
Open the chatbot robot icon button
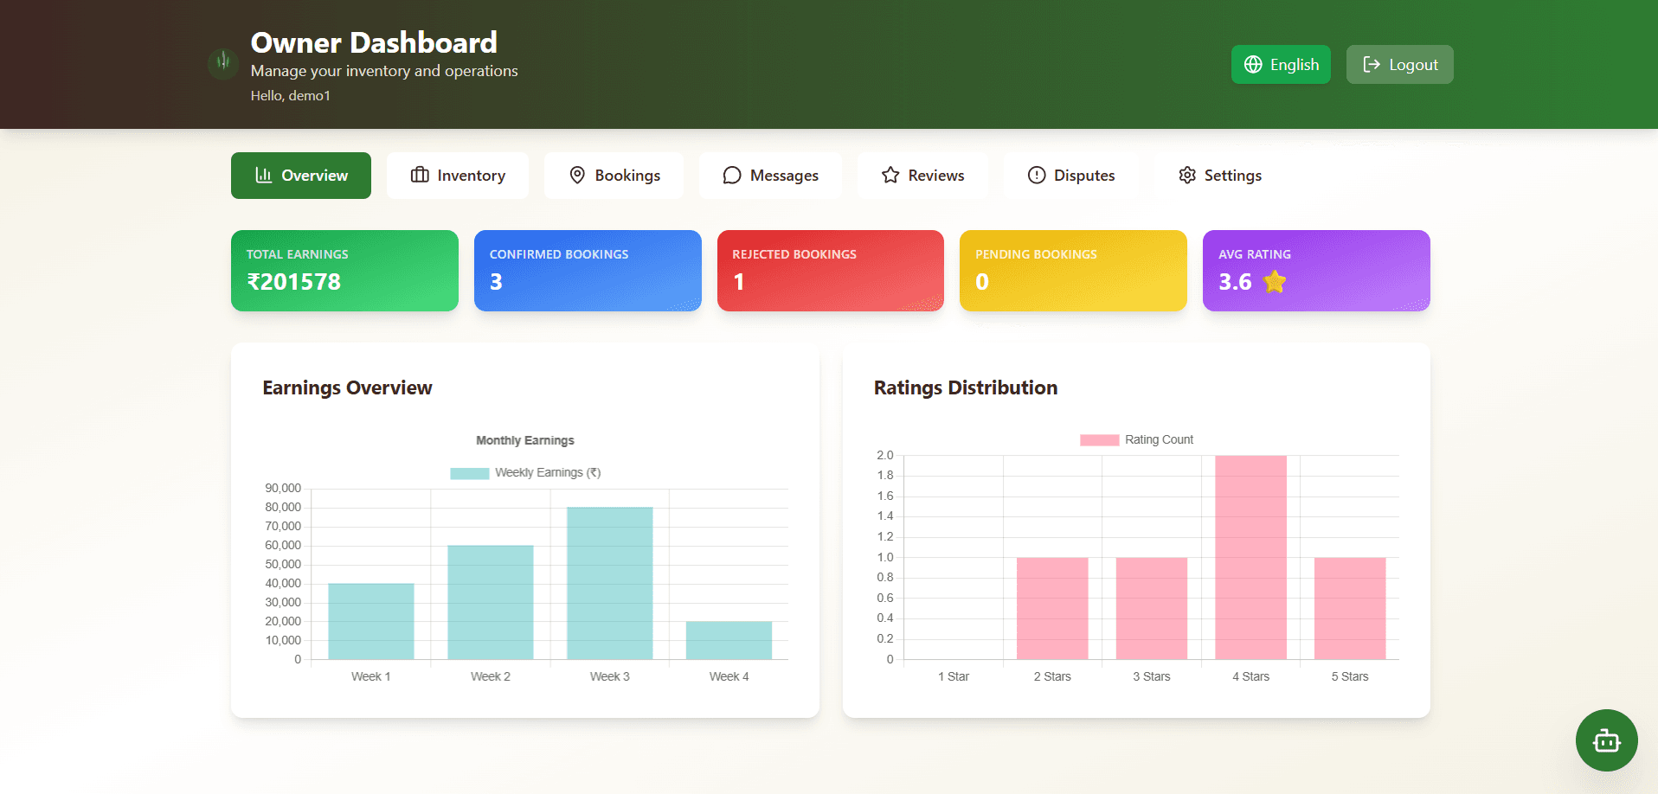(x=1606, y=740)
